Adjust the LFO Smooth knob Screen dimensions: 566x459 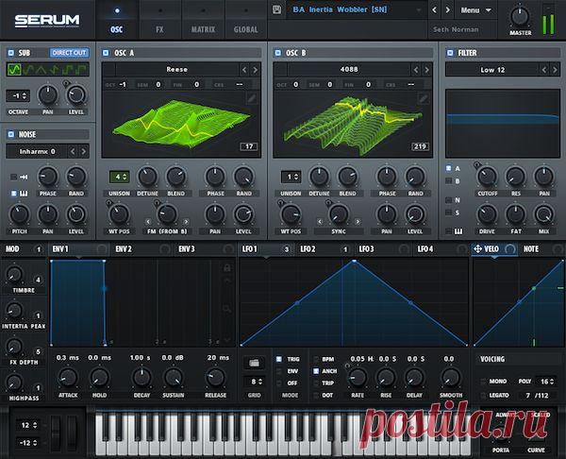[x=451, y=378]
